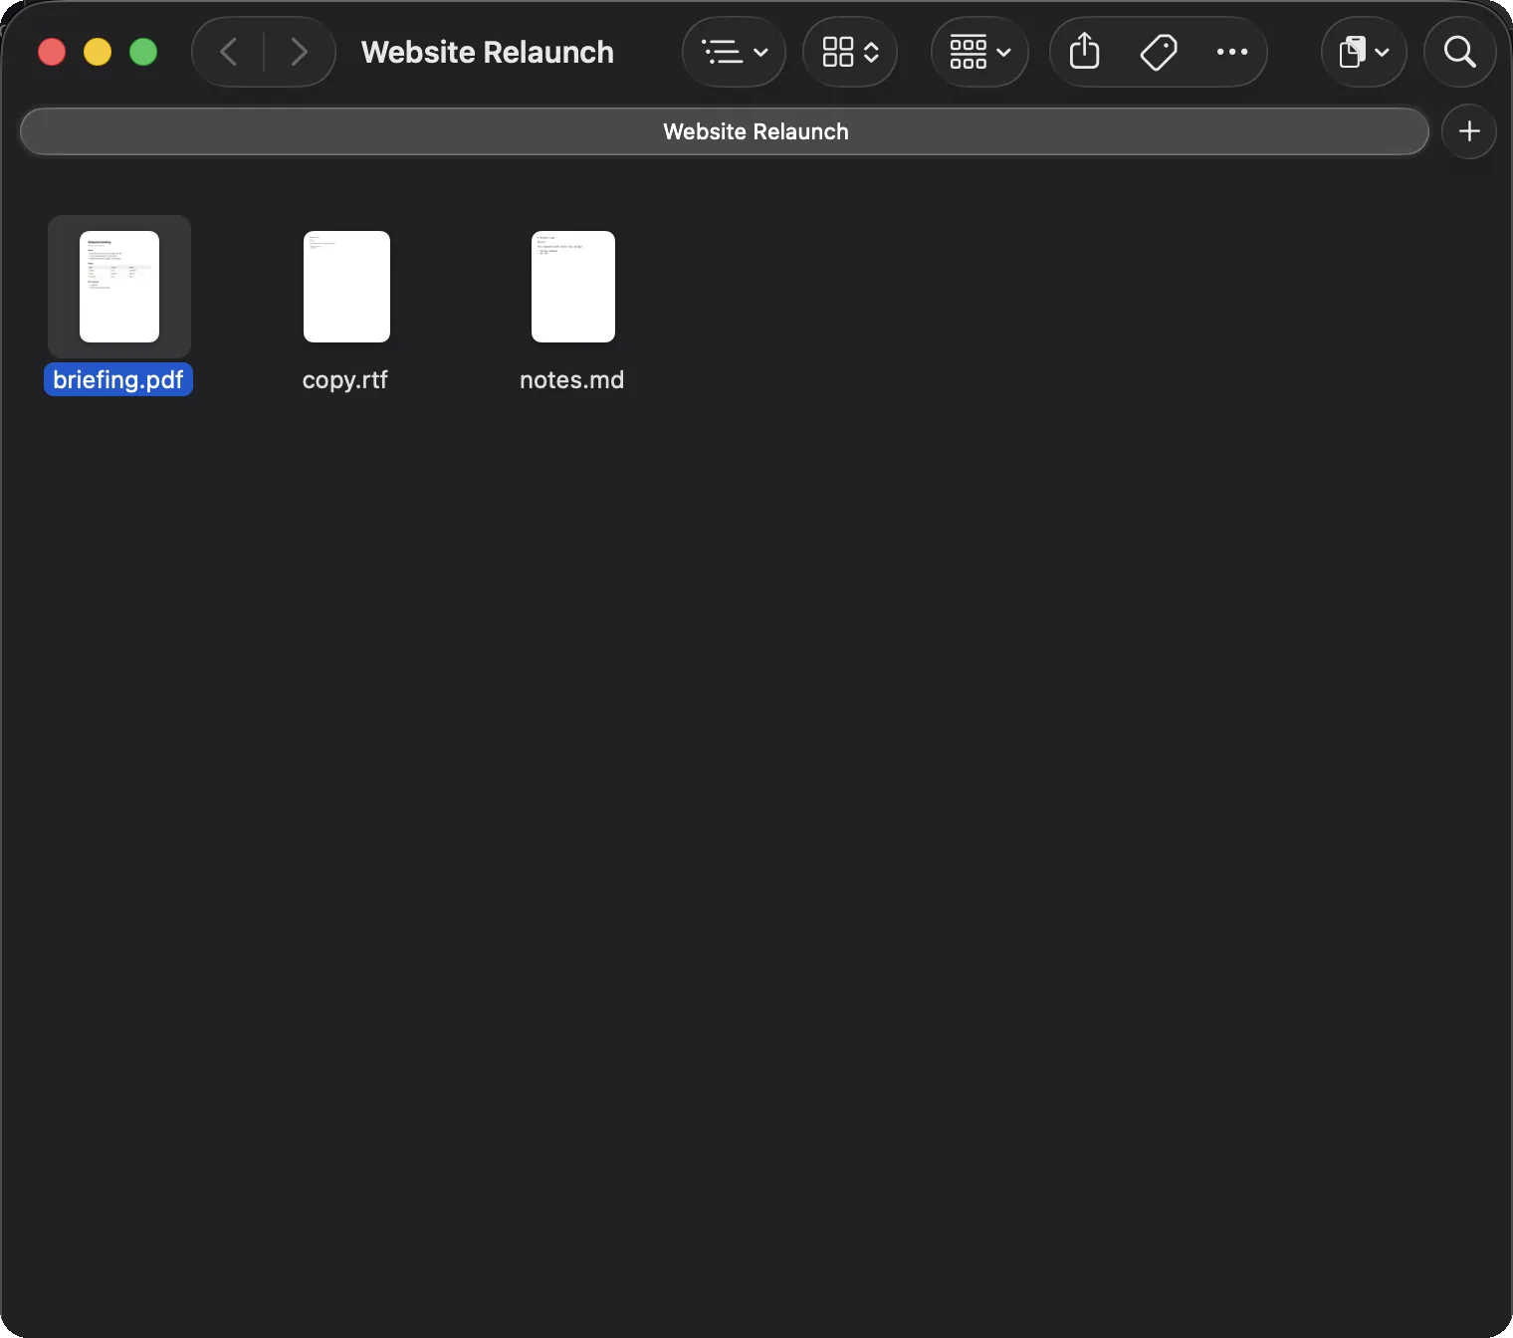Click the briefing.pdf file name label
The width and height of the screenshot is (1513, 1338).
[x=118, y=379]
